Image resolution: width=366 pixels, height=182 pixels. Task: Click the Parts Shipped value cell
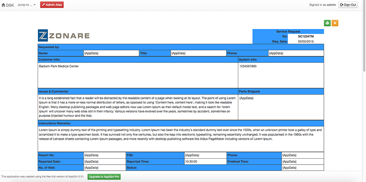[x=281, y=107]
